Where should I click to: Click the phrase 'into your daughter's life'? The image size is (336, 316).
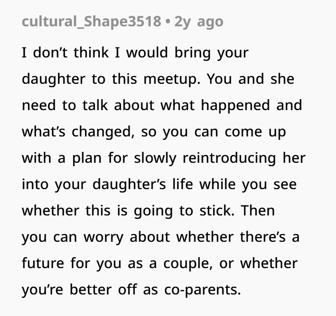coord(108,185)
